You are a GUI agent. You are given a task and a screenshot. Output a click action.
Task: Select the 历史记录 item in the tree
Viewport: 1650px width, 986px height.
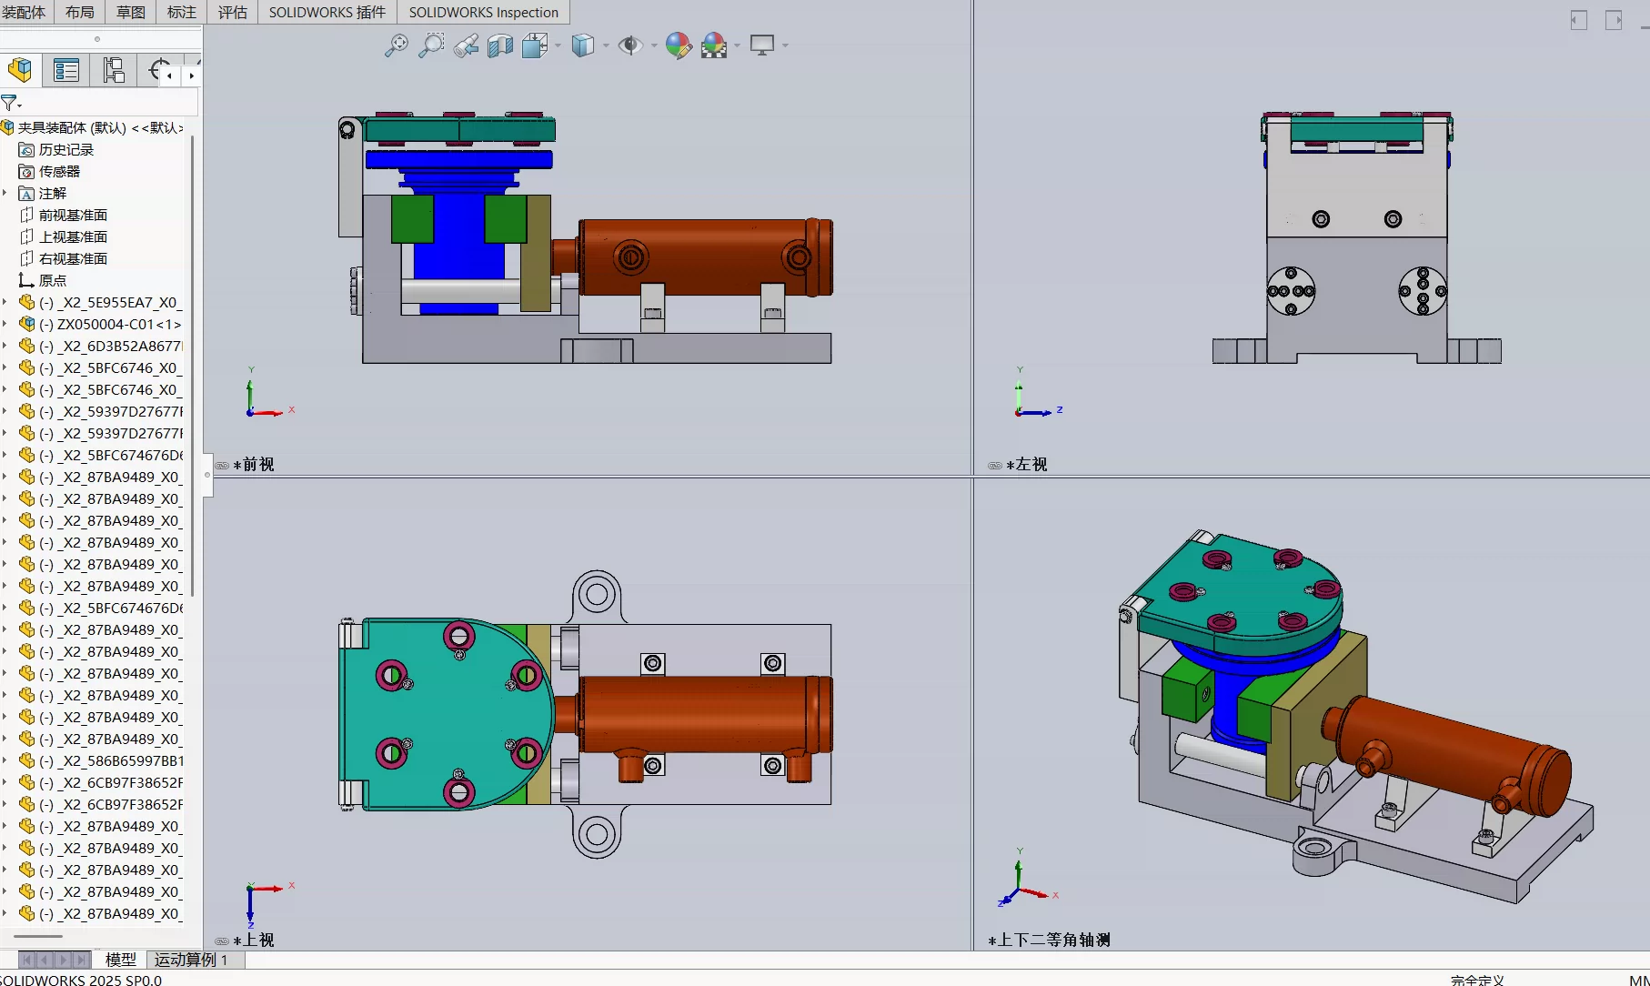tap(56, 149)
